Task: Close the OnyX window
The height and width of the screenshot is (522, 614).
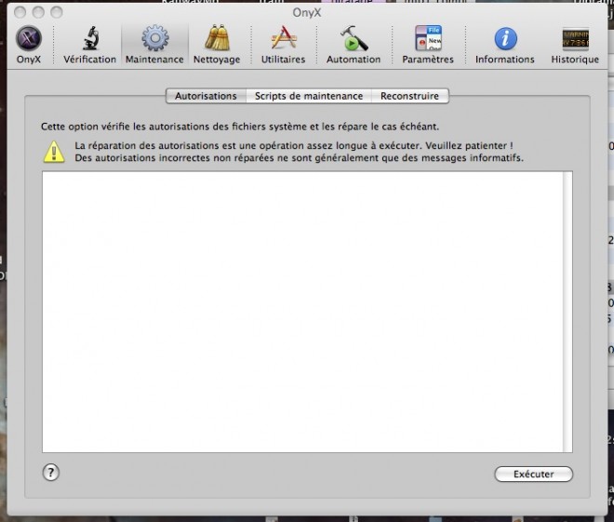Action: [20, 12]
